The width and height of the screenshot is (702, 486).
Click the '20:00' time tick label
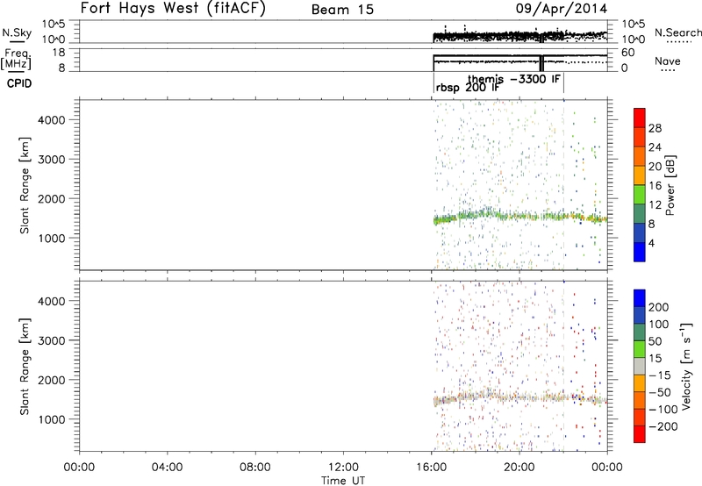click(x=519, y=468)
